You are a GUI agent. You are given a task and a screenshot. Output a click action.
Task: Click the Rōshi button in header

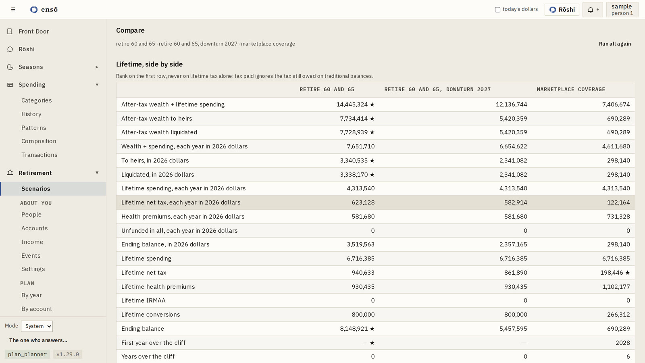pos(562,10)
